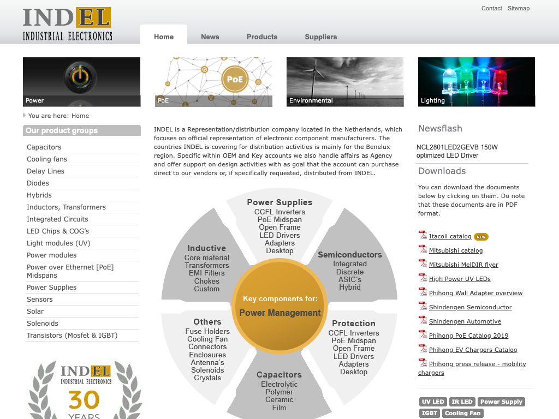Click the yellow NEW badge by Itacoil
This screenshot has width=559, height=419.
481,237
